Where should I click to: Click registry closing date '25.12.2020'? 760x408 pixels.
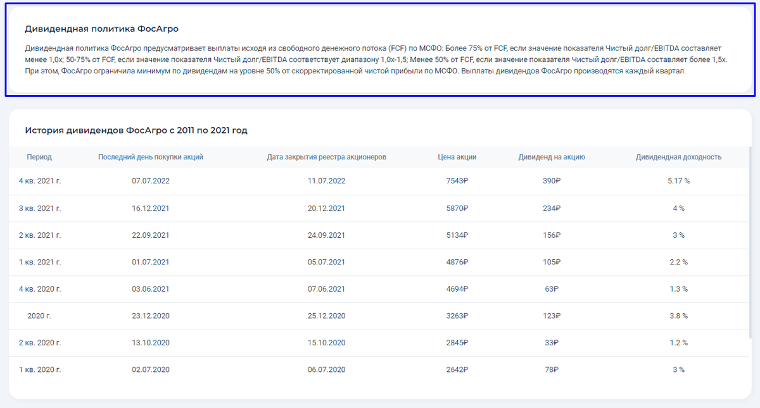(x=326, y=316)
